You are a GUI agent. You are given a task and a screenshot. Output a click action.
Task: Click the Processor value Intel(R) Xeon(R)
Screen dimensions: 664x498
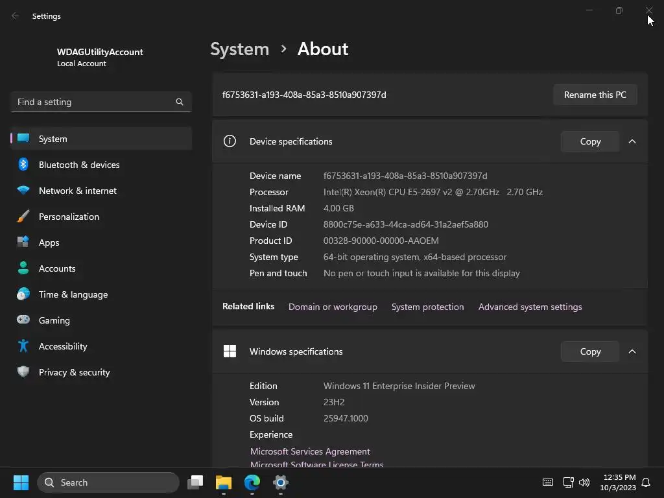click(433, 192)
